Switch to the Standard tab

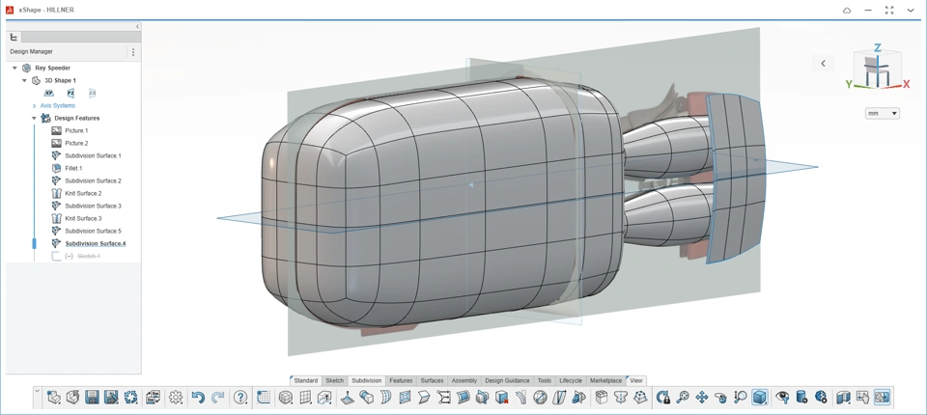(306, 380)
